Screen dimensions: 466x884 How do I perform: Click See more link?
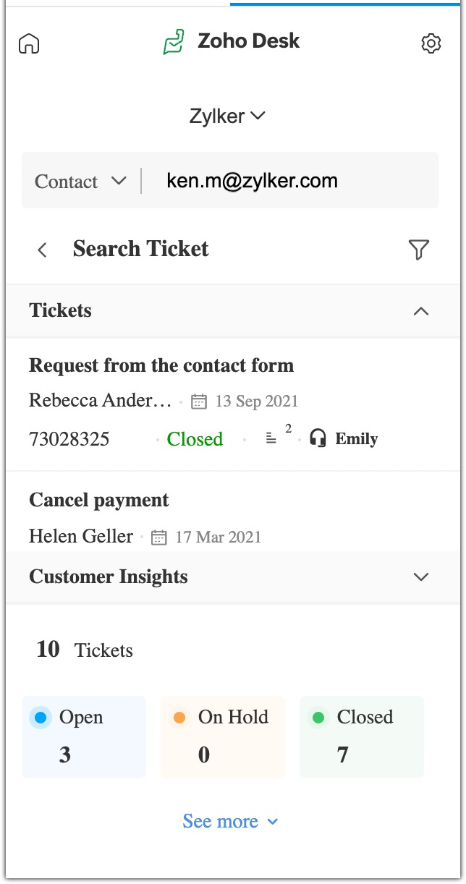point(230,821)
